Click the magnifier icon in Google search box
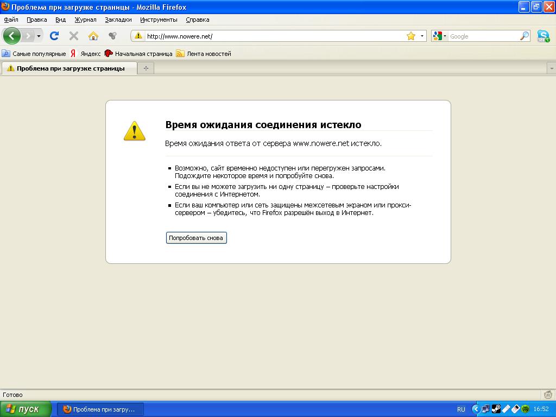 click(525, 36)
